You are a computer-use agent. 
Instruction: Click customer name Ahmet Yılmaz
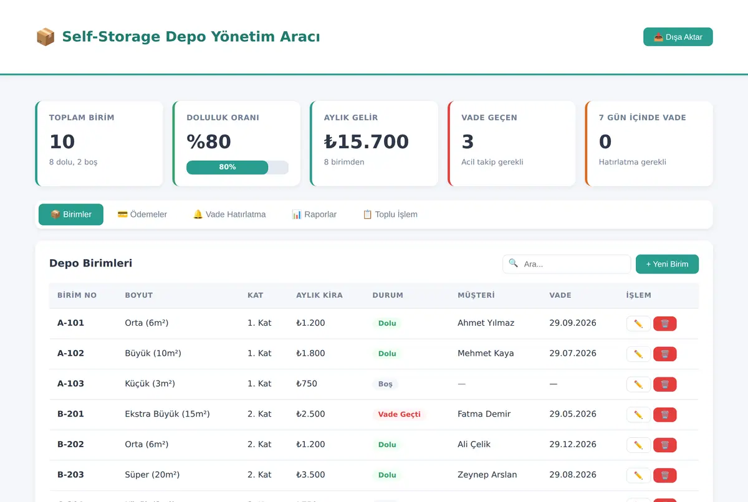(x=486, y=323)
